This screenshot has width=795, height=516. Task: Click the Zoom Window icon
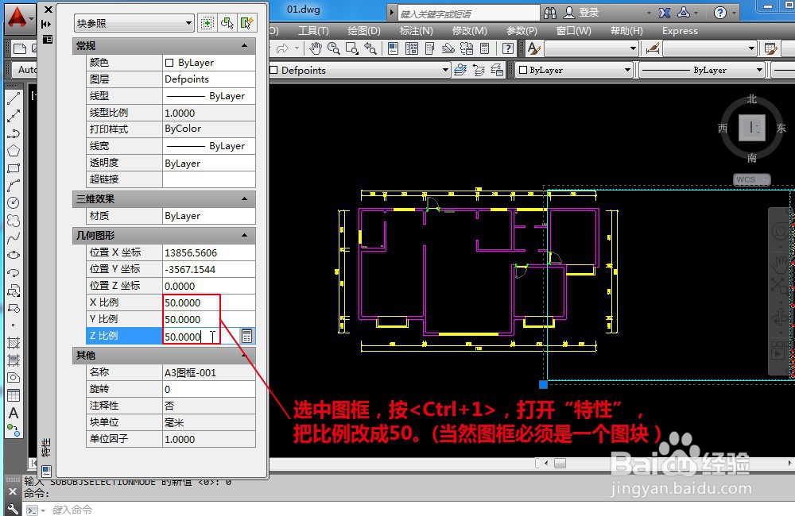352,48
